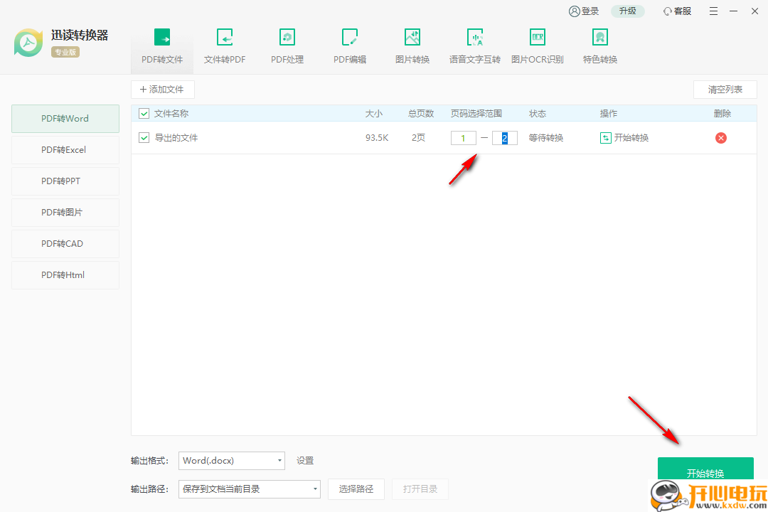
Task: Open the hamburger menu at top right
Action: tap(713, 11)
